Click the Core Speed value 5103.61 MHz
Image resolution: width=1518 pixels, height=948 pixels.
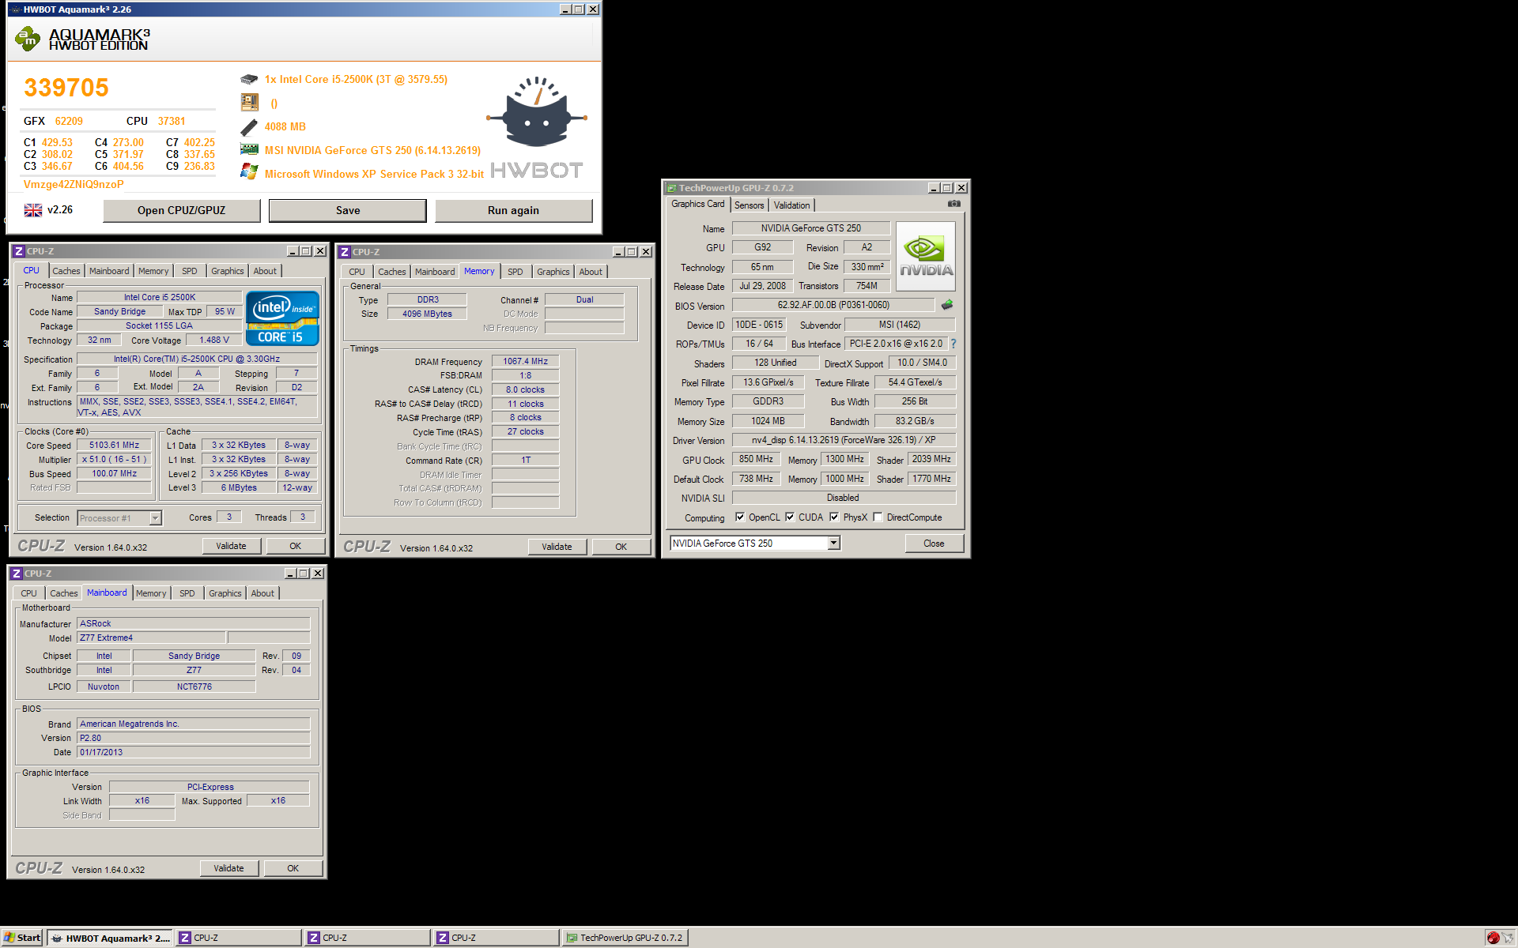115,446
